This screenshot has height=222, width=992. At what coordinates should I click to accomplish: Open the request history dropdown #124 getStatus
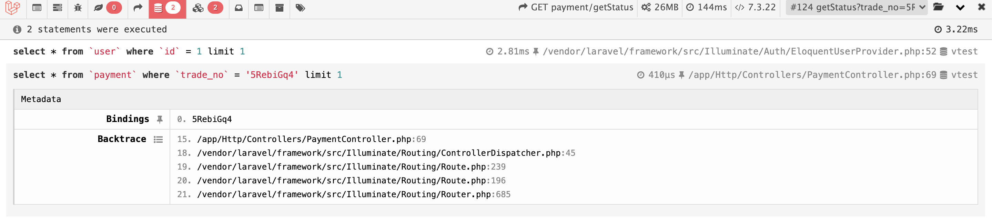[856, 8]
